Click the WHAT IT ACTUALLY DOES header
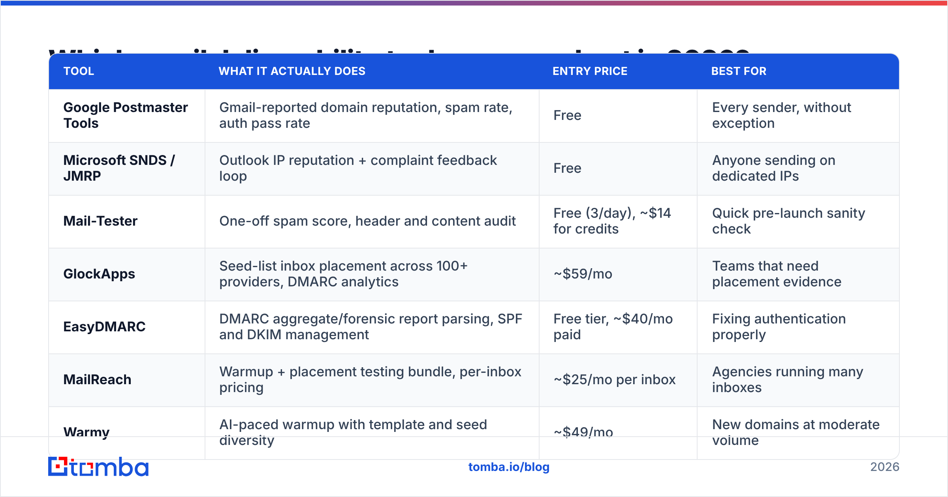Image resolution: width=948 pixels, height=497 pixels. click(292, 71)
